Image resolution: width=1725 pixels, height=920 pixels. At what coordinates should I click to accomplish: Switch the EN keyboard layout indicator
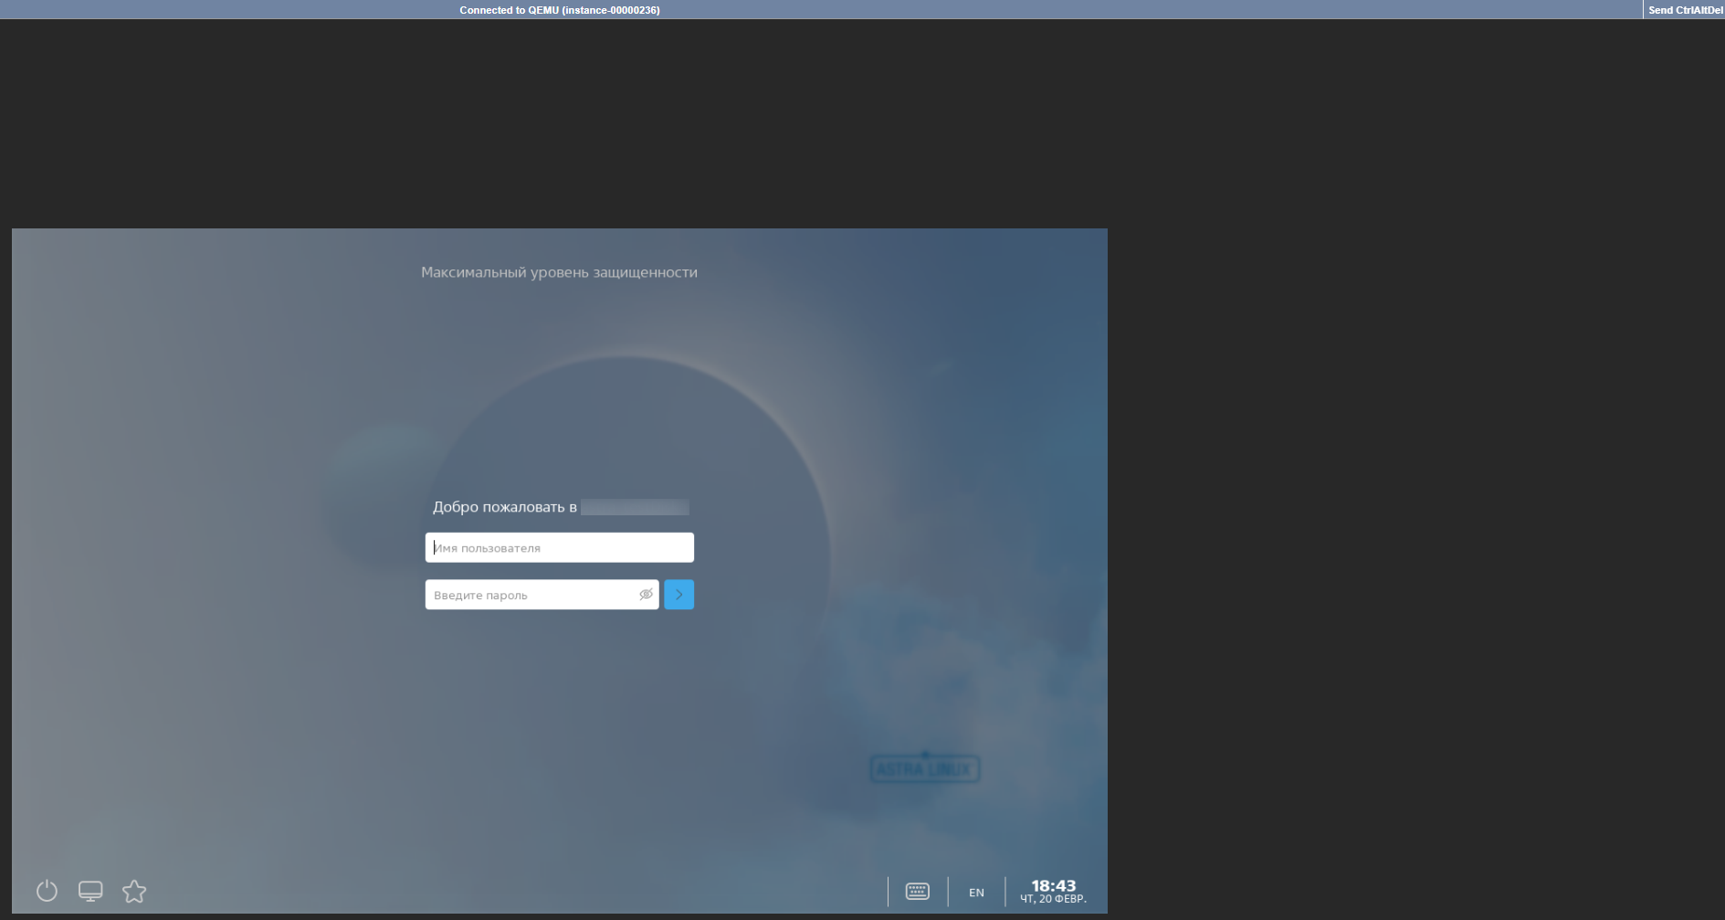coord(976,893)
